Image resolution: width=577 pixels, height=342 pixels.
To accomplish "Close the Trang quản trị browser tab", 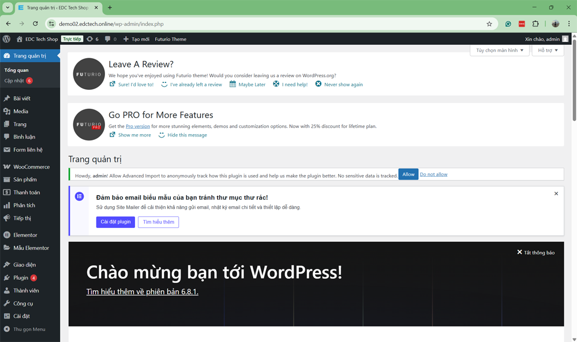I will click(96, 7).
